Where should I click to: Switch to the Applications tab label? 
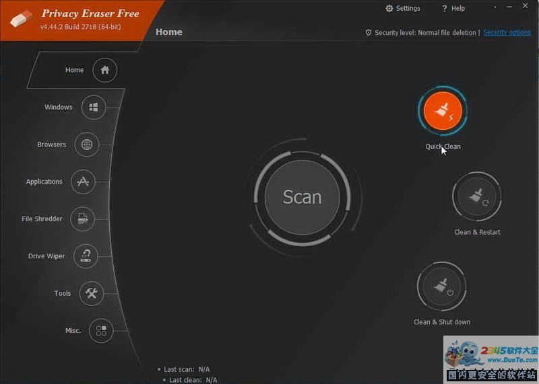pos(44,182)
